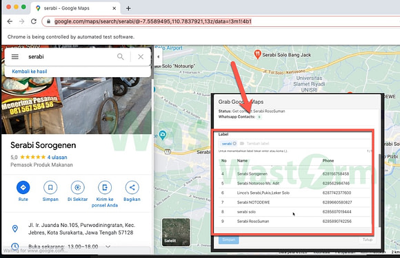Click the 'No' column header

pos(223,160)
